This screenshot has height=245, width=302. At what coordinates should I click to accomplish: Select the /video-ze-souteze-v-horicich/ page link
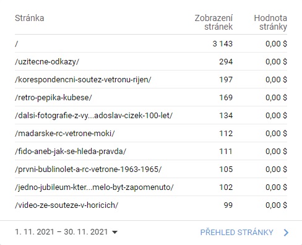[x=67, y=205]
